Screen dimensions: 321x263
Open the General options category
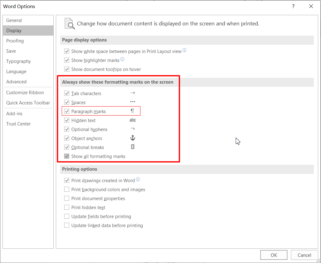(x=28, y=20)
